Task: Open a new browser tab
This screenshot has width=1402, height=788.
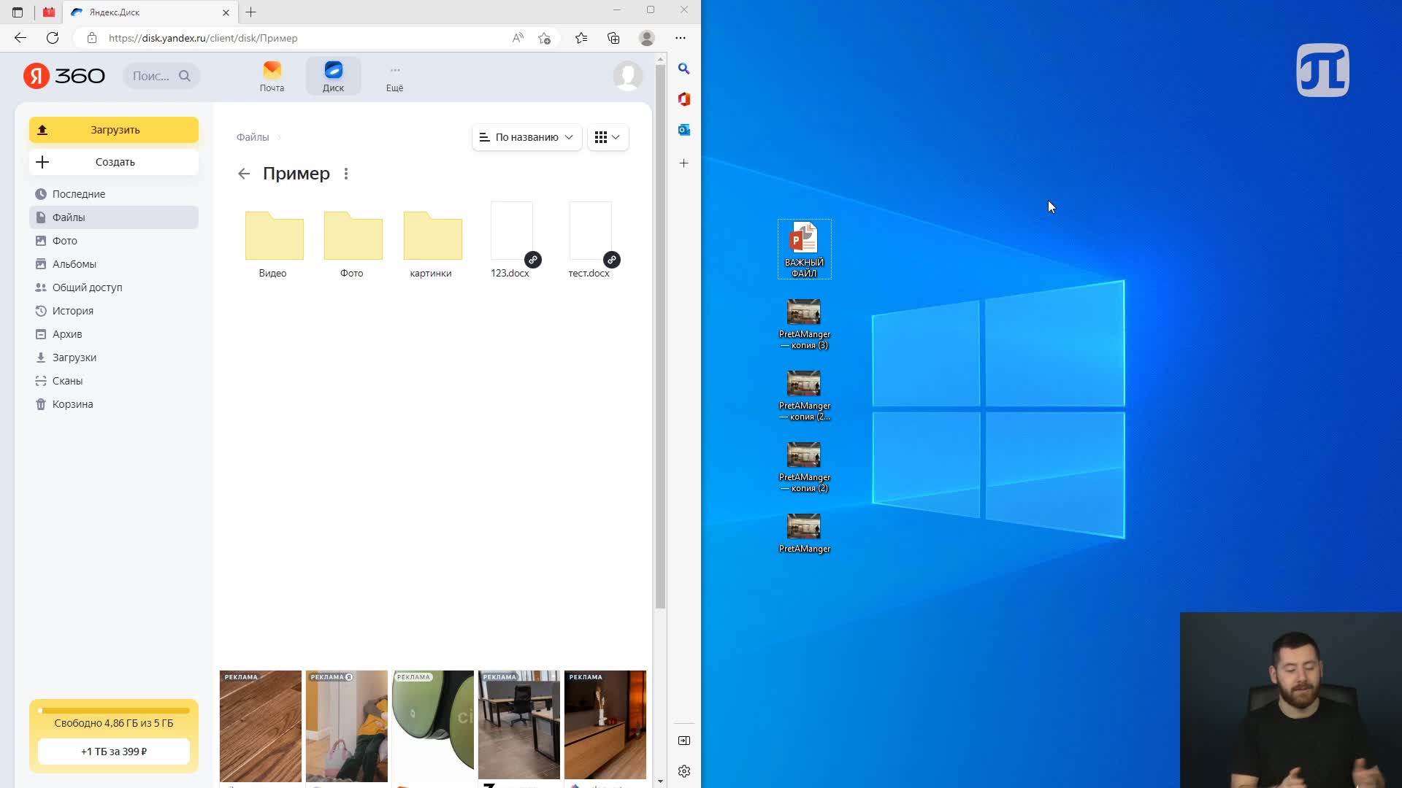Action: pyautogui.click(x=250, y=12)
